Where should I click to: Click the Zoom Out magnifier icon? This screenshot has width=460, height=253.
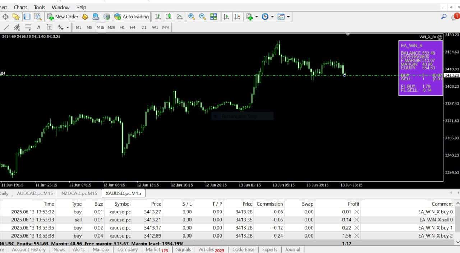202,17
